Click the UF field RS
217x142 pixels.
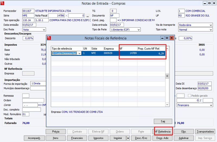pos(181,16)
